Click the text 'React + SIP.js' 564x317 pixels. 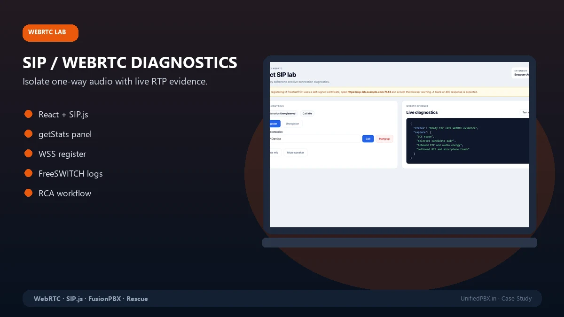(63, 115)
